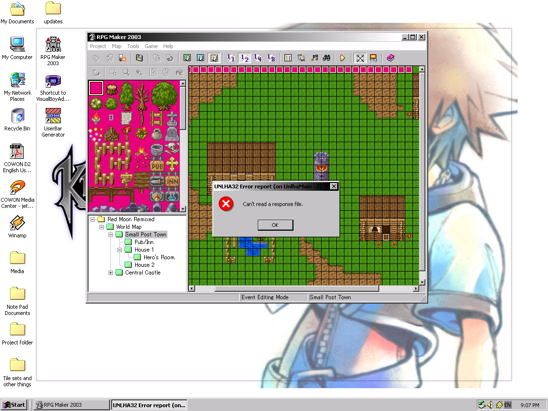Switch to Lower Layer editing mode
The height and width of the screenshot is (411, 548).
click(x=187, y=58)
